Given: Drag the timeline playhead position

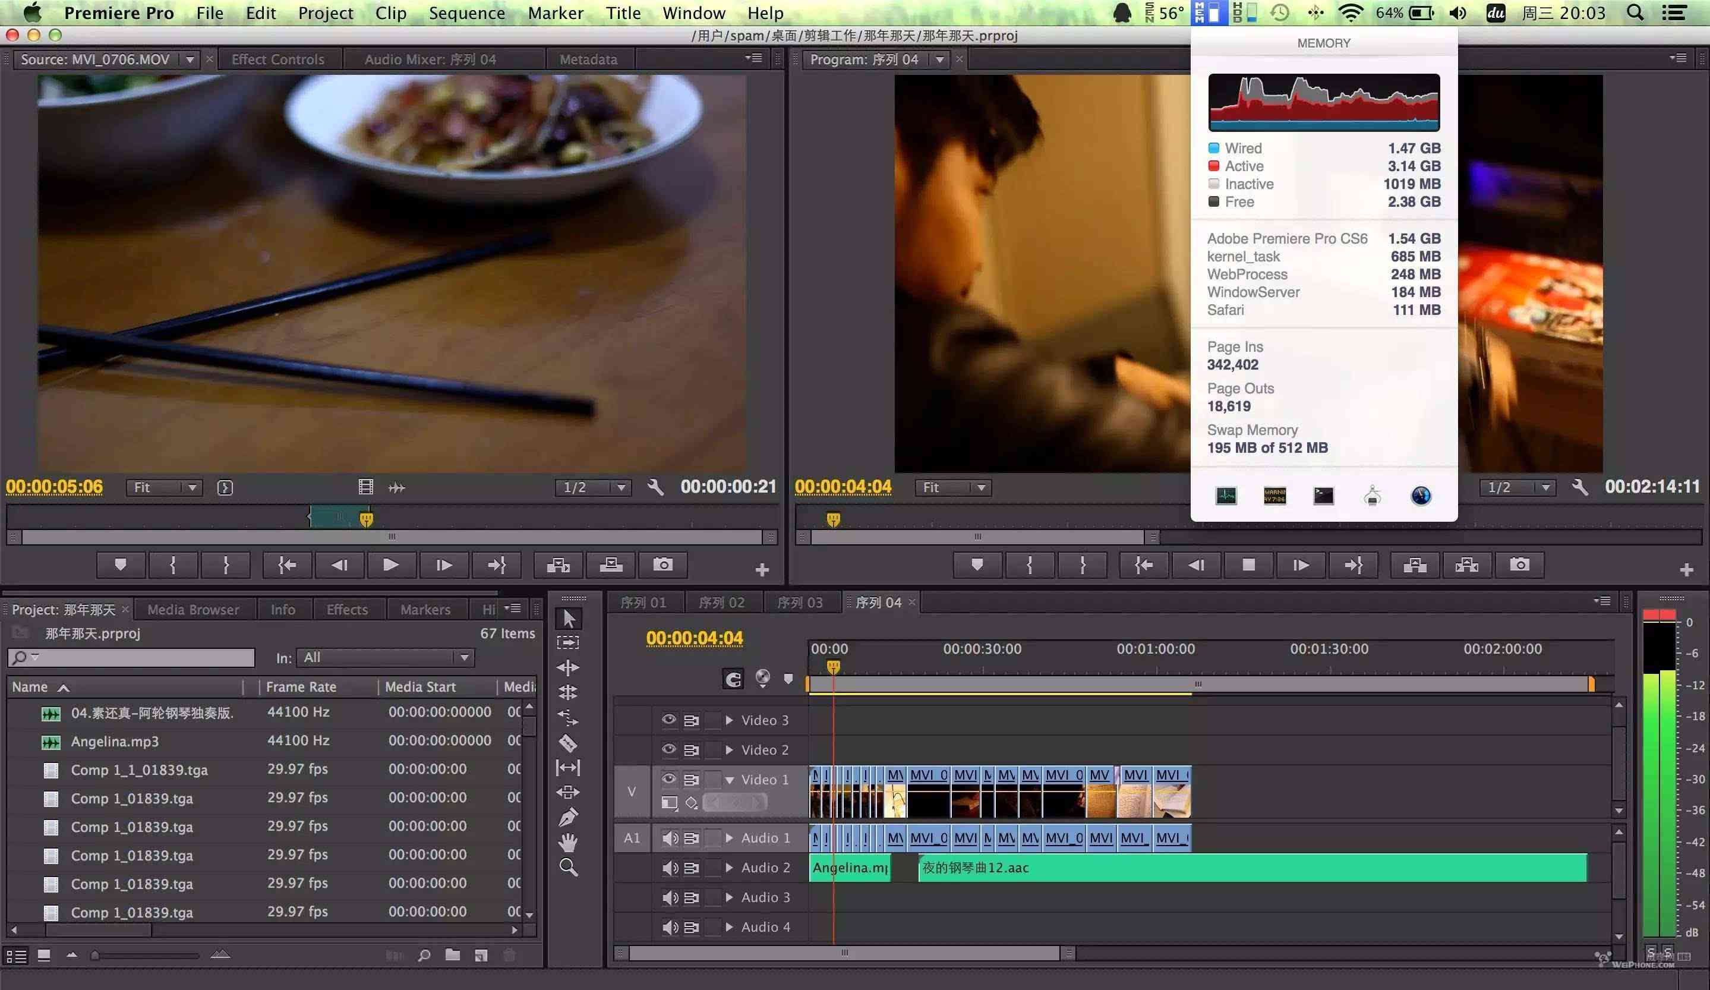Looking at the screenshot, I should point(833,666).
